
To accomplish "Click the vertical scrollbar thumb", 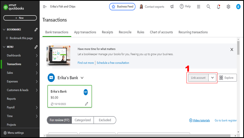I will click(x=238, y=48).
